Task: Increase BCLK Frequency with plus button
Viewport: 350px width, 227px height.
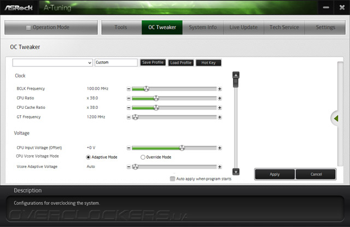Action: [220, 89]
